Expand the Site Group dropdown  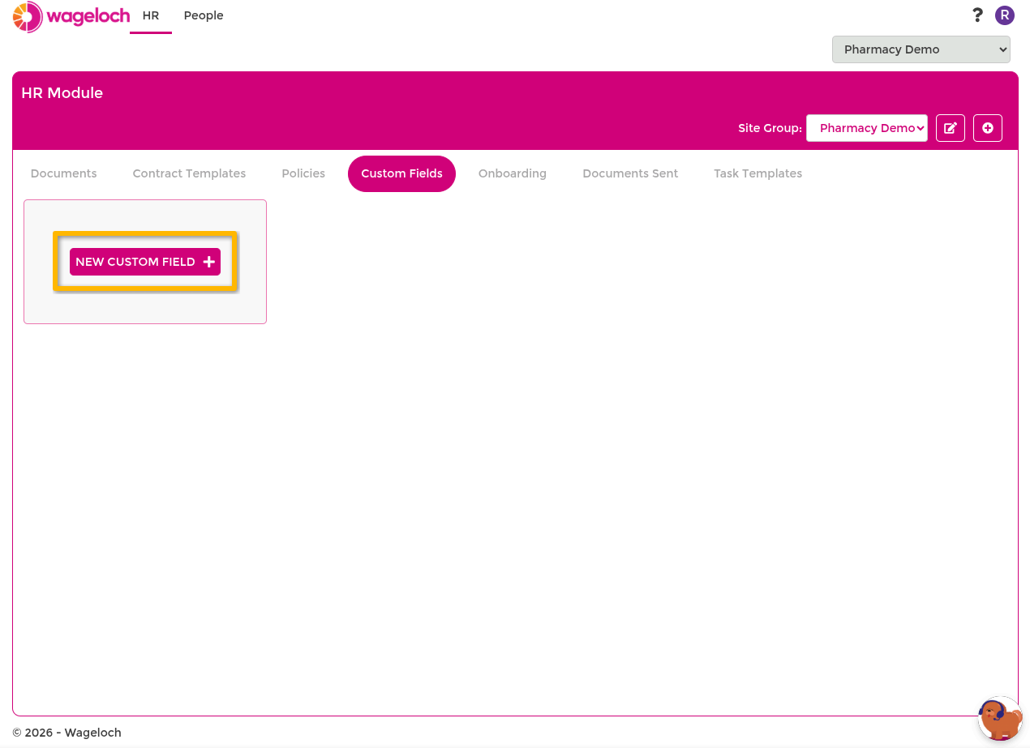pyautogui.click(x=867, y=128)
